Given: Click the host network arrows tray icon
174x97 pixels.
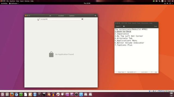Looking at the screenshot, I should tap(160, 1).
